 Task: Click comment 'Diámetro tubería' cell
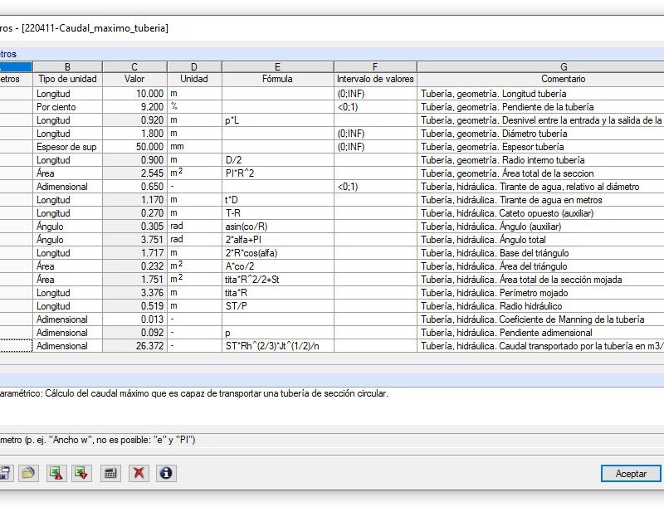(540, 134)
